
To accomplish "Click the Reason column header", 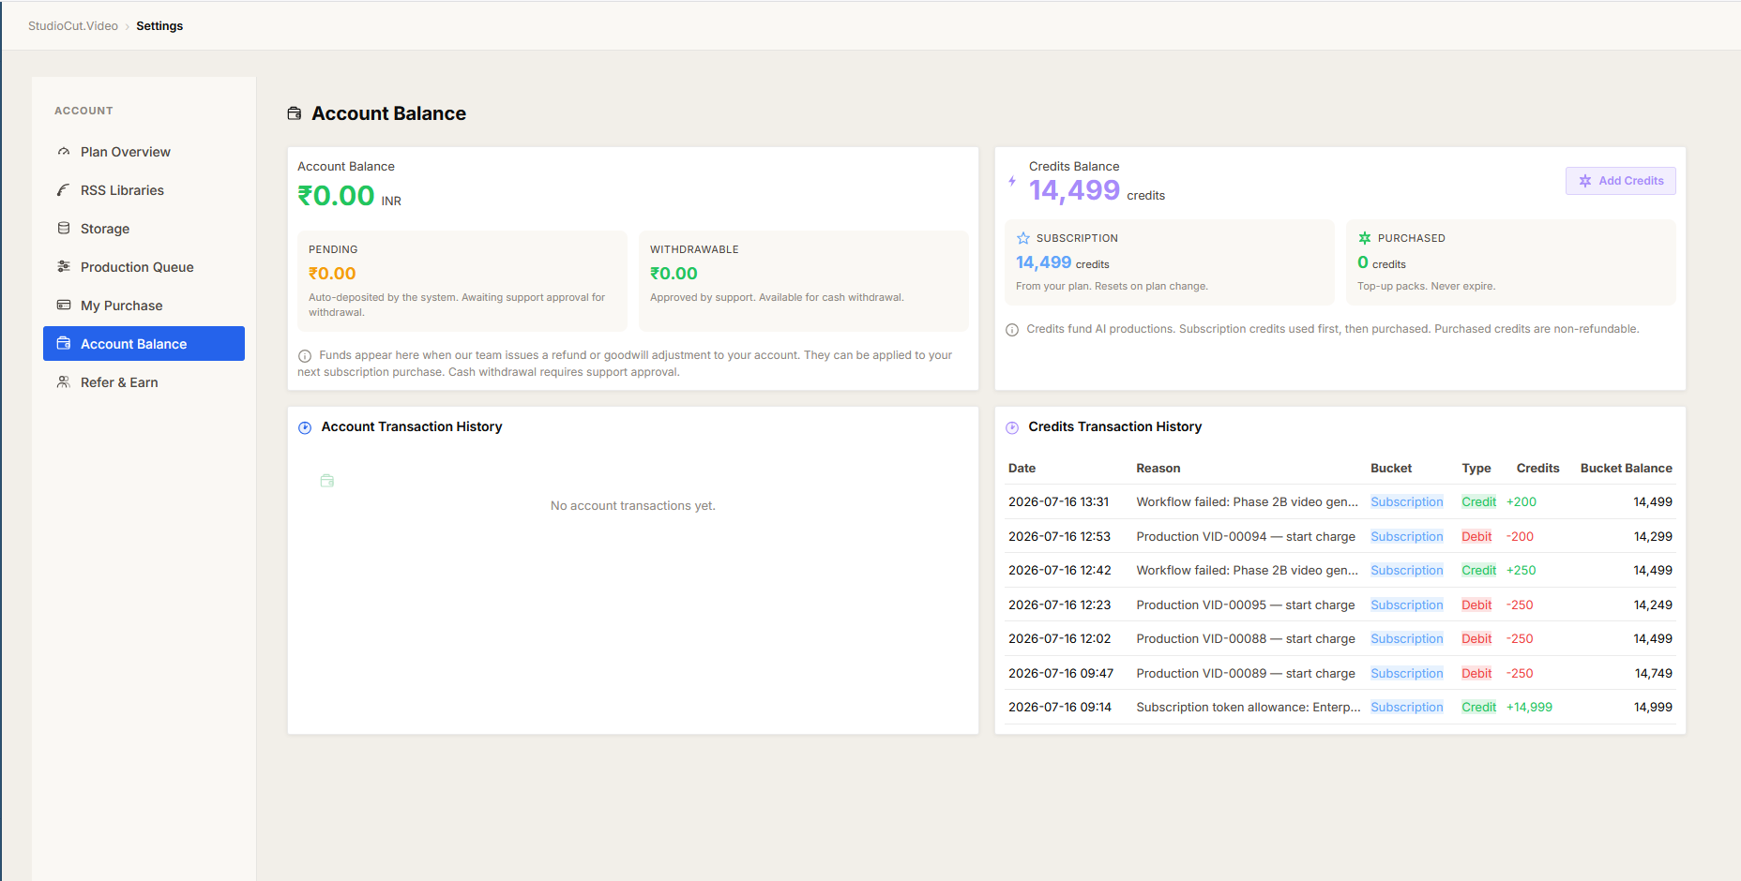I will pyautogui.click(x=1158, y=469).
